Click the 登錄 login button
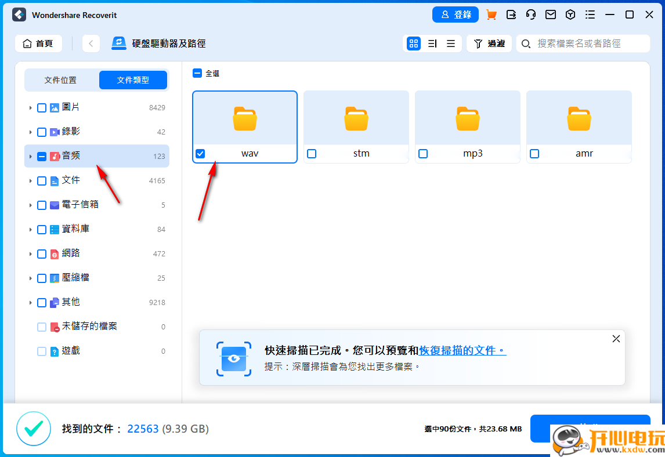The width and height of the screenshot is (665, 457). coord(456,14)
